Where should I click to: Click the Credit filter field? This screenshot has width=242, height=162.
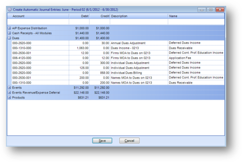point(100,22)
